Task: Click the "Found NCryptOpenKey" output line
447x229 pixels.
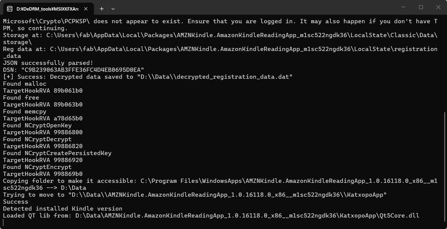Action: pos(37,125)
